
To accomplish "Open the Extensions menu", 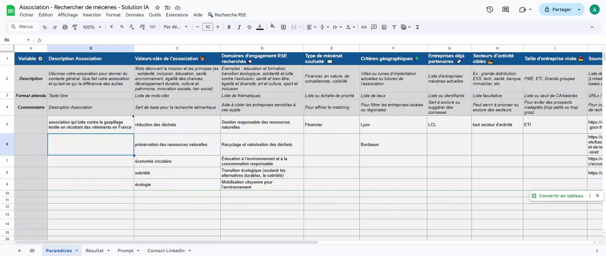I will click(x=177, y=15).
